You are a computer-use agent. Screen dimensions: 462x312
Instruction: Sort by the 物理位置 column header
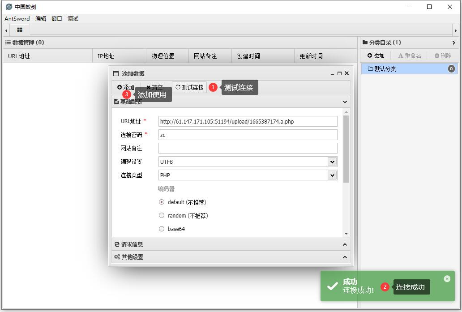(167, 56)
